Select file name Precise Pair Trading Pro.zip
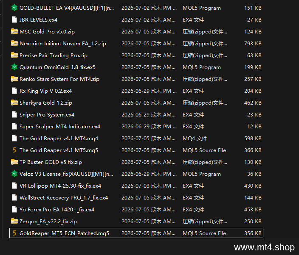The width and height of the screenshot is (299, 255). pos(54,55)
